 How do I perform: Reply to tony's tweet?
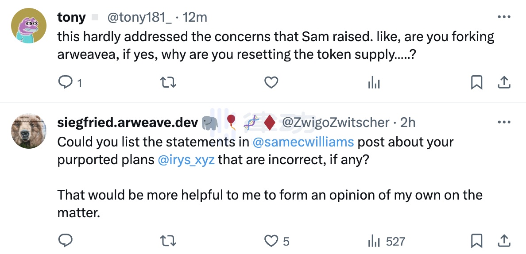tap(66, 82)
